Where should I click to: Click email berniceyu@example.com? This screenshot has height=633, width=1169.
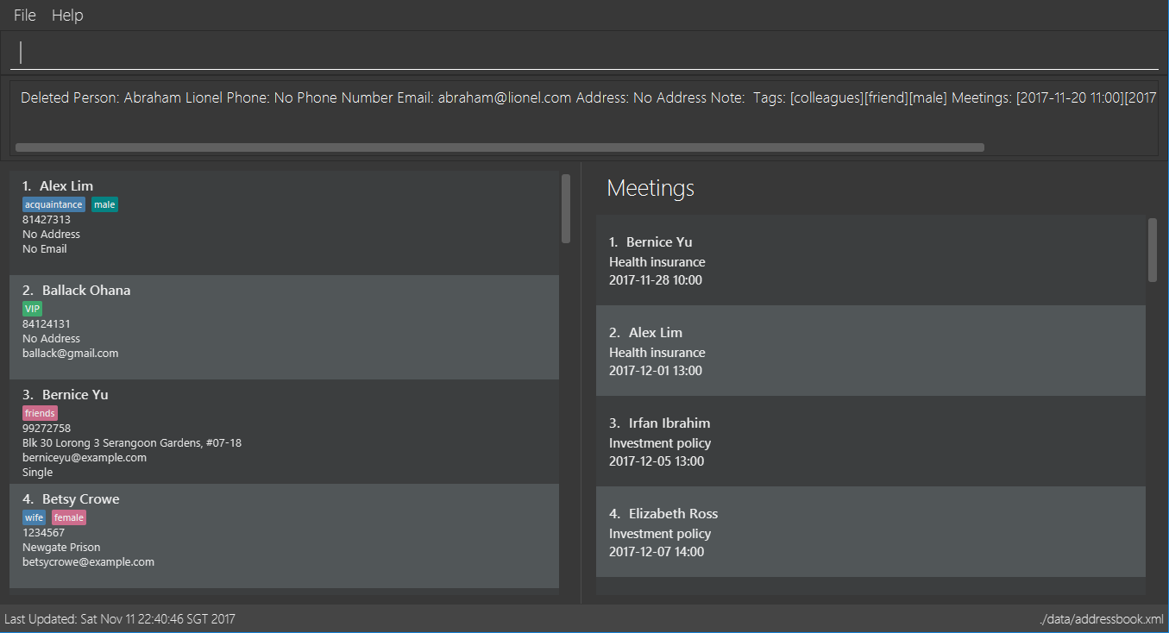(x=85, y=458)
